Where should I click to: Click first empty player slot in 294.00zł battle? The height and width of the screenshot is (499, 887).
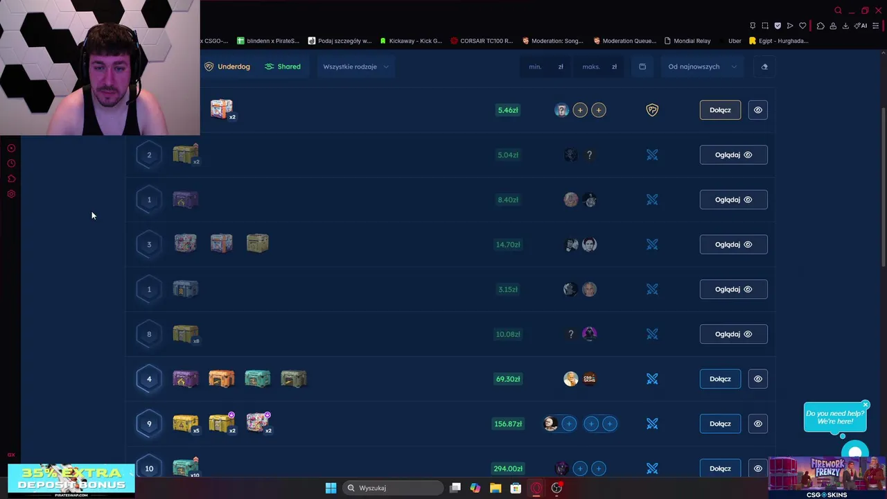point(580,469)
